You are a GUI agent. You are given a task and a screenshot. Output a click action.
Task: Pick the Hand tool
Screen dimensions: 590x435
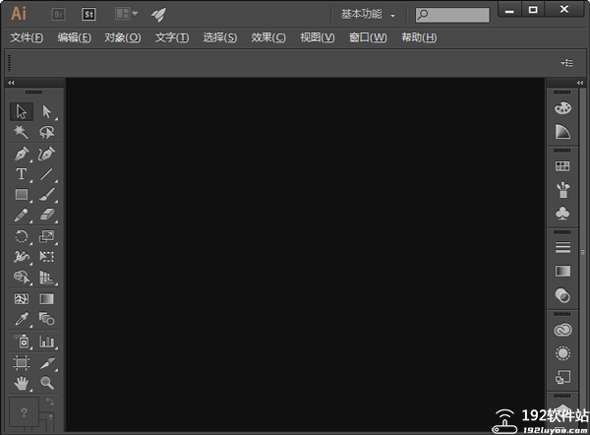pyautogui.click(x=22, y=384)
